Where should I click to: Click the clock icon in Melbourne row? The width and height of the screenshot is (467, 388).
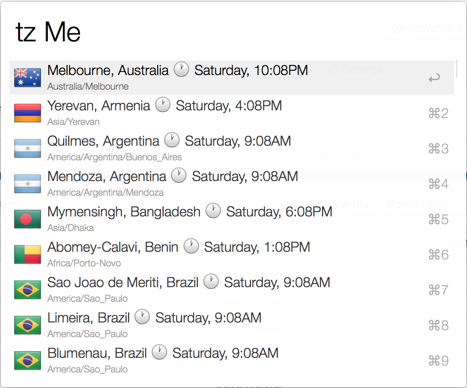pos(181,69)
